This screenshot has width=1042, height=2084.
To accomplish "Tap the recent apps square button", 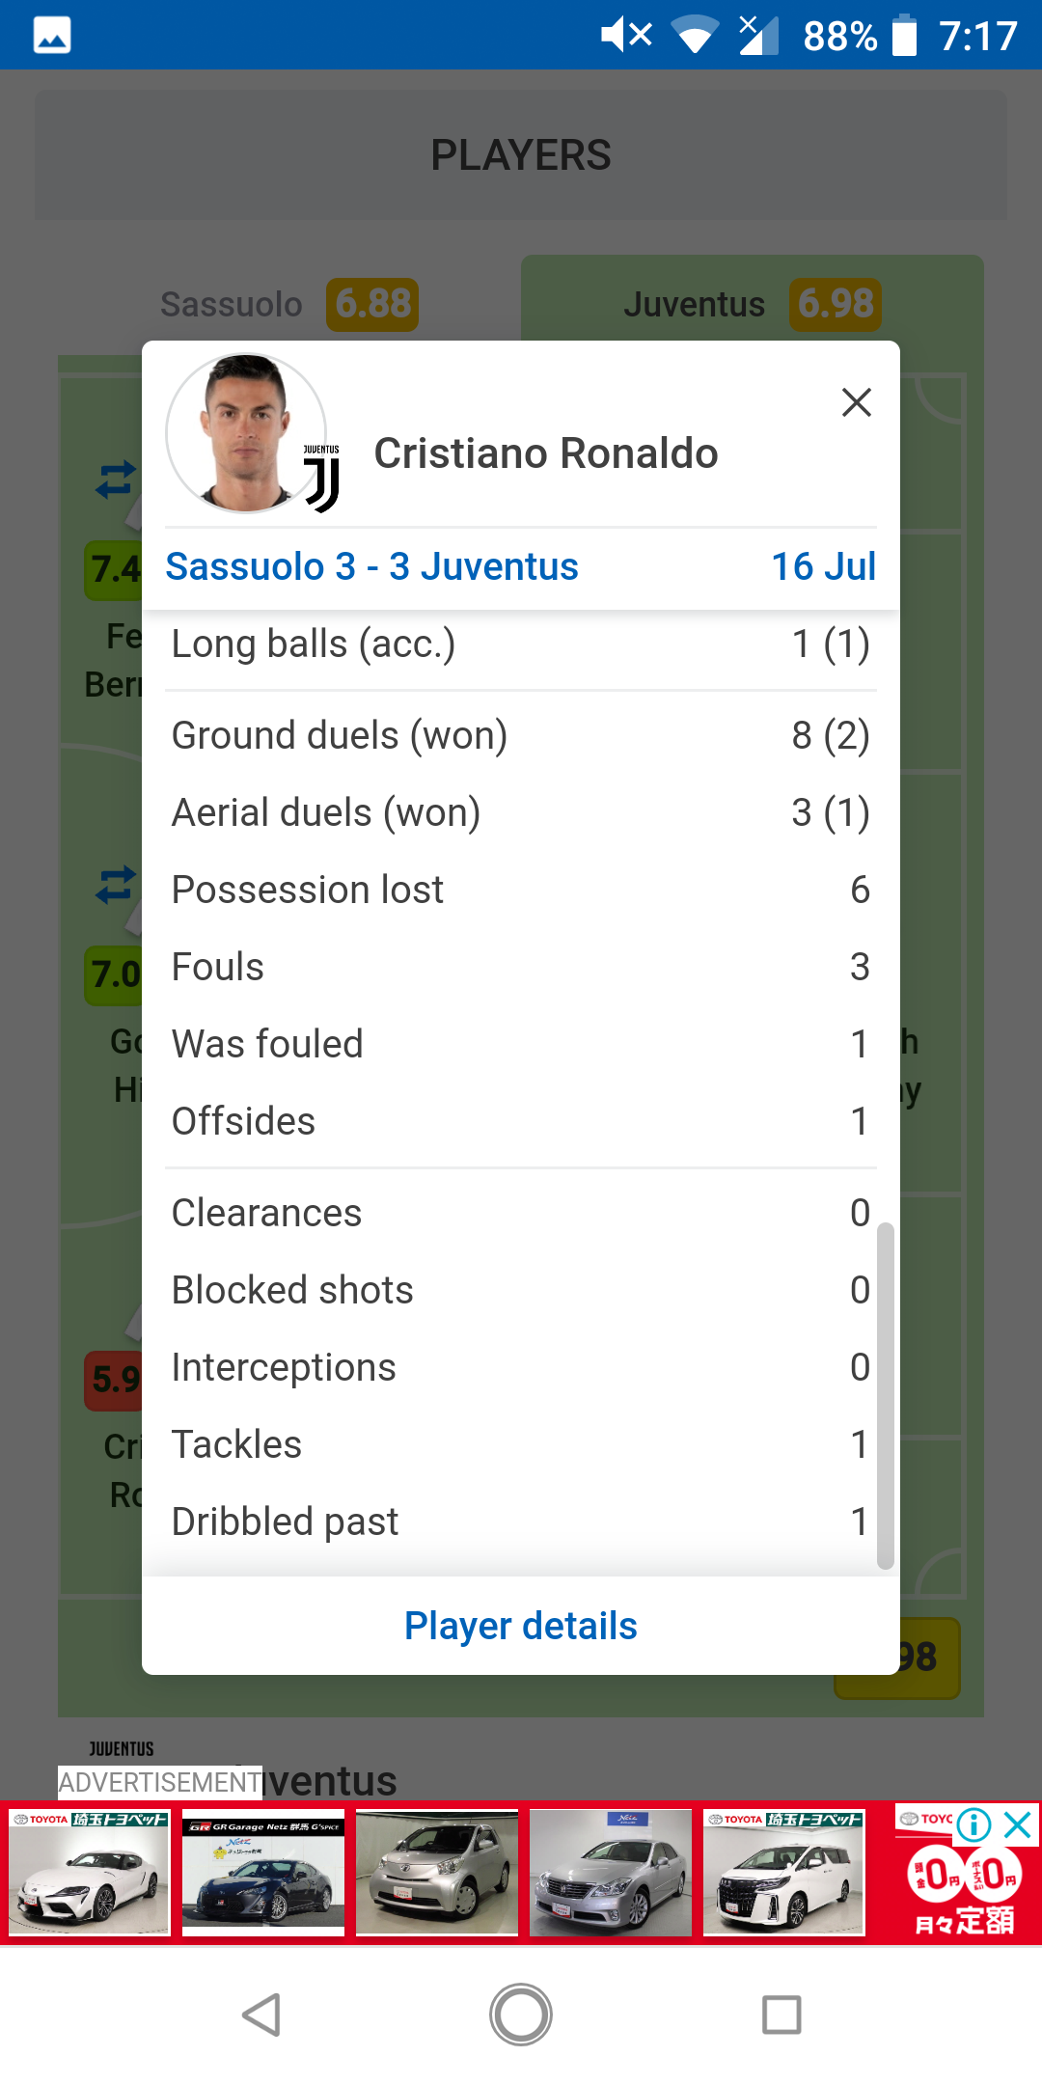I will (x=781, y=2015).
